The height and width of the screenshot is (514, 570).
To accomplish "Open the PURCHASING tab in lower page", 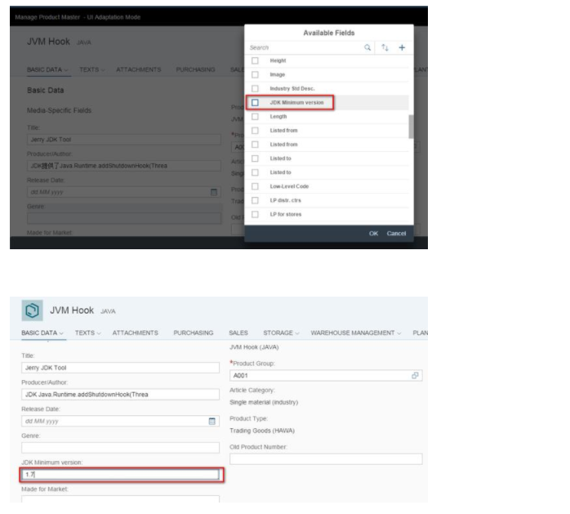I will coord(194,333).
